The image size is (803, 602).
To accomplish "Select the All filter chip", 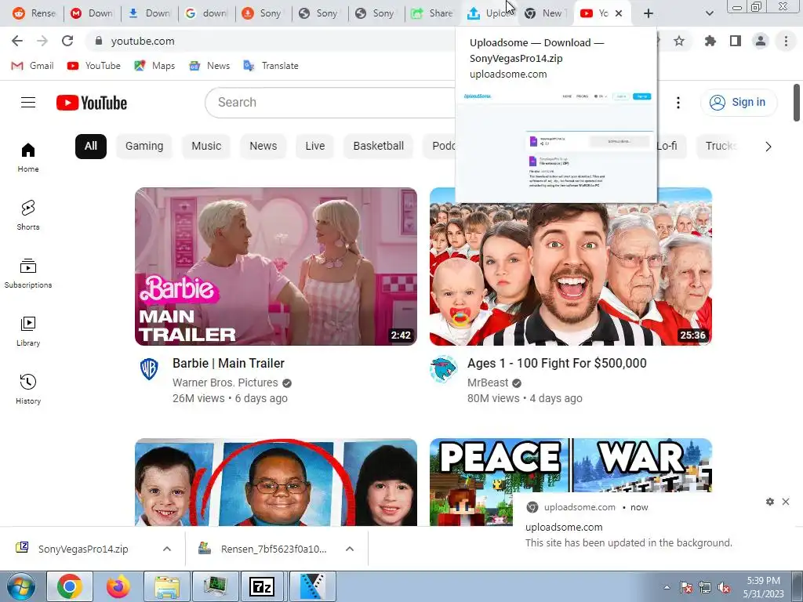I will tap(91, 147).
